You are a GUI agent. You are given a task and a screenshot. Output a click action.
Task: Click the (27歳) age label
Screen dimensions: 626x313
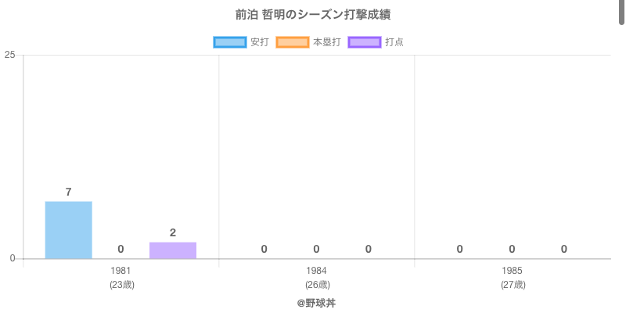point(513,285)
